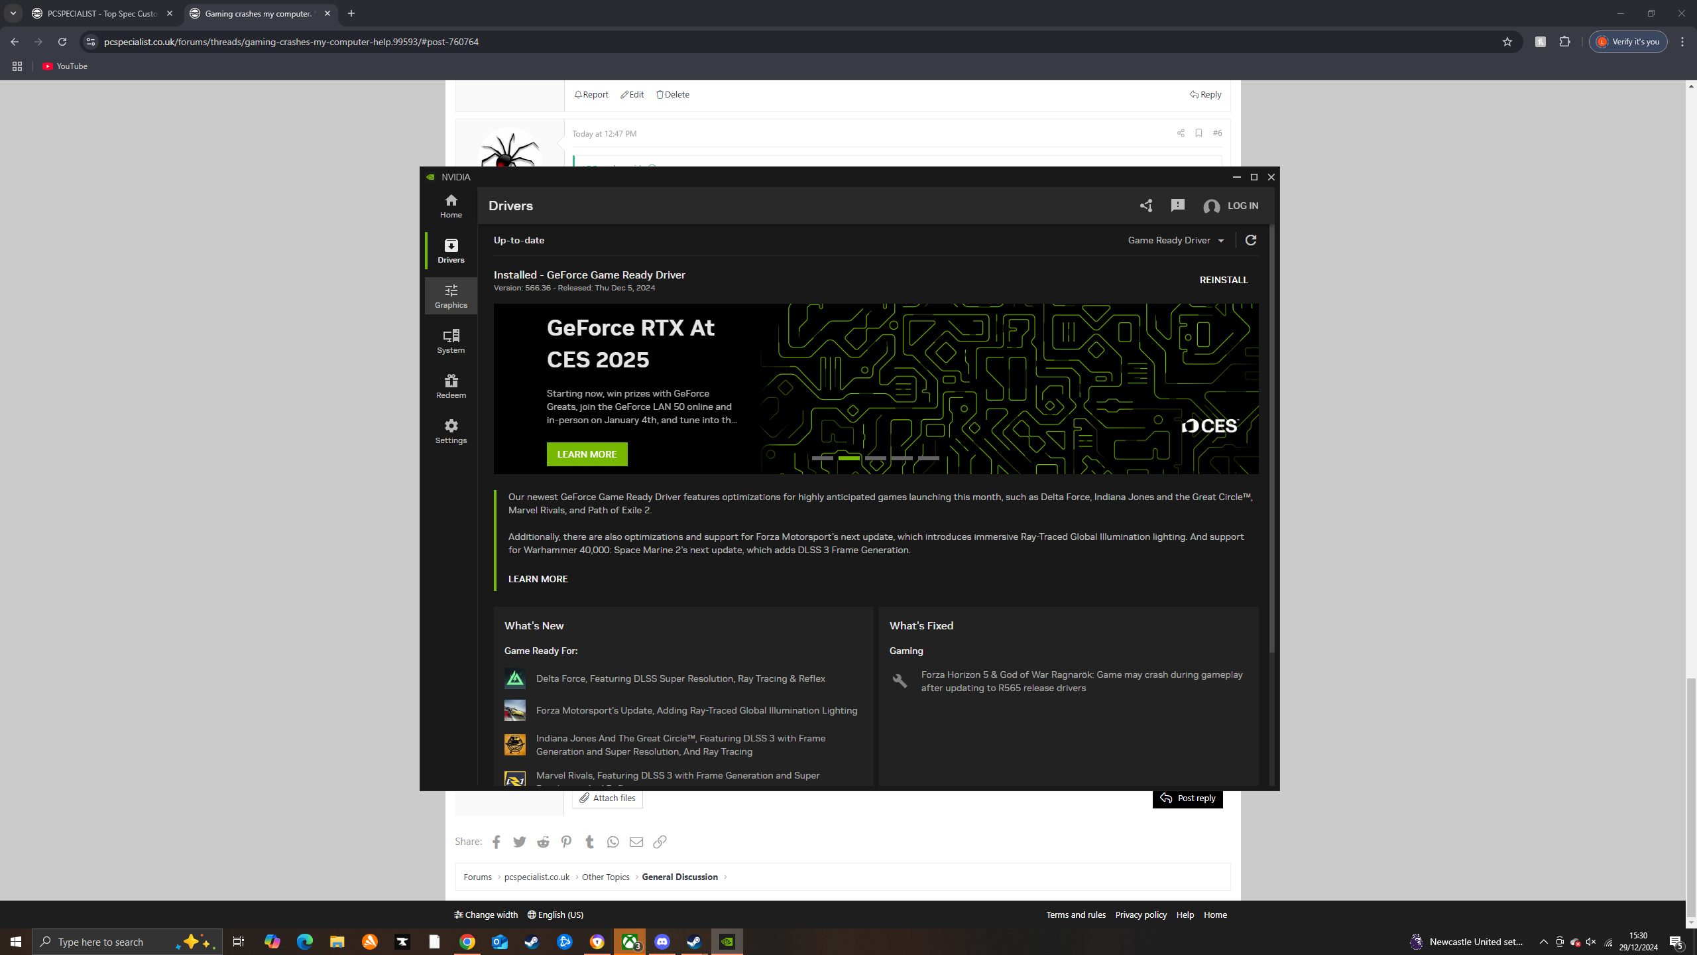Go back in the browser

(15, 42)
